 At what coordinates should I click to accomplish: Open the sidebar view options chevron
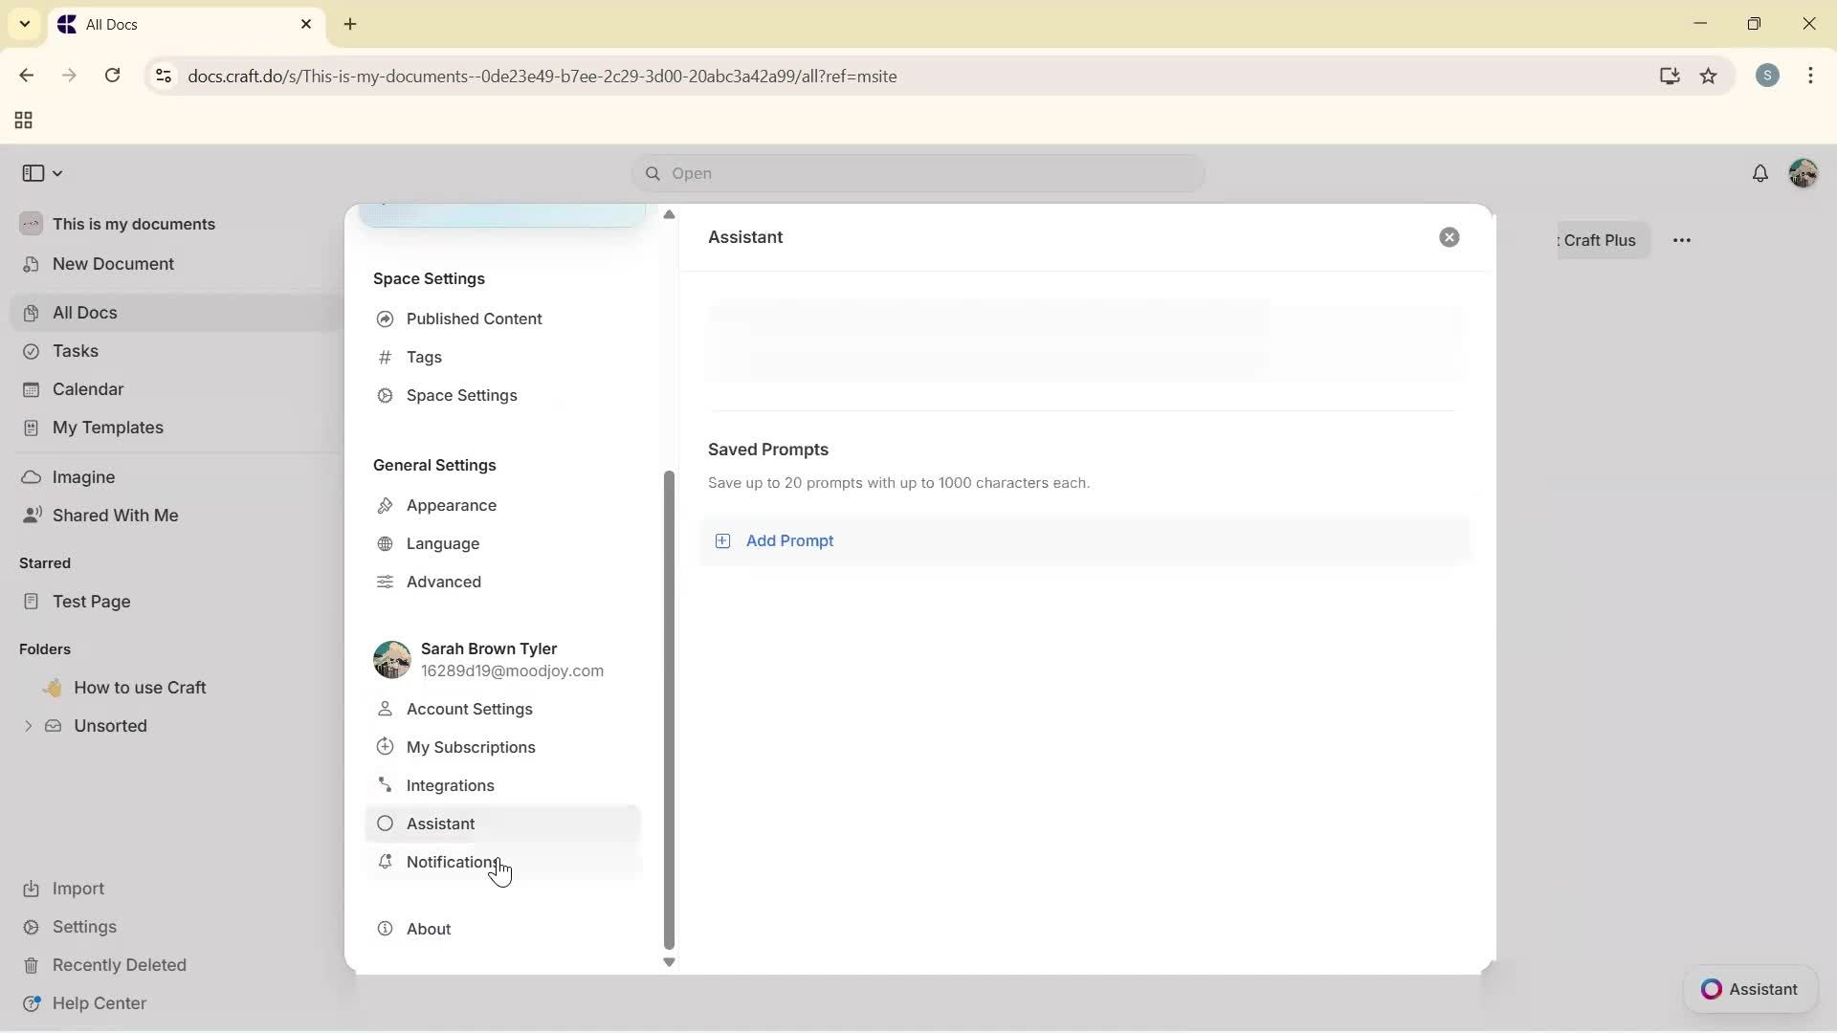coord(55,173)
